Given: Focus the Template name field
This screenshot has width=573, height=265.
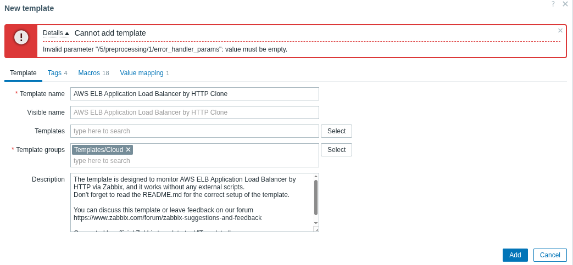Looking at the screenshot, I should [195, 94].
